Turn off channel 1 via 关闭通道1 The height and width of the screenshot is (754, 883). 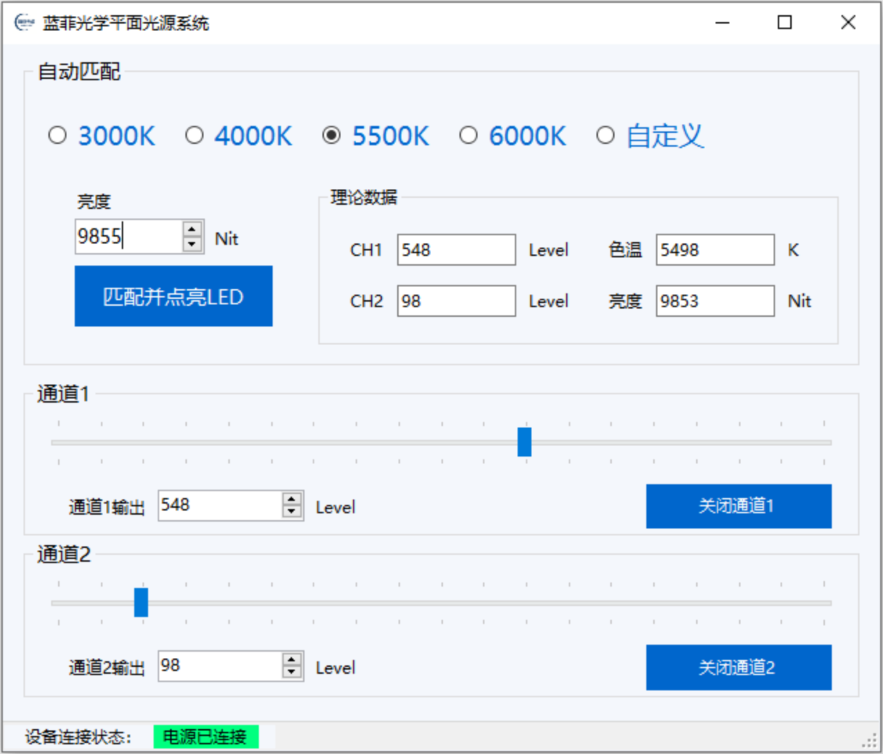point(738,506)
